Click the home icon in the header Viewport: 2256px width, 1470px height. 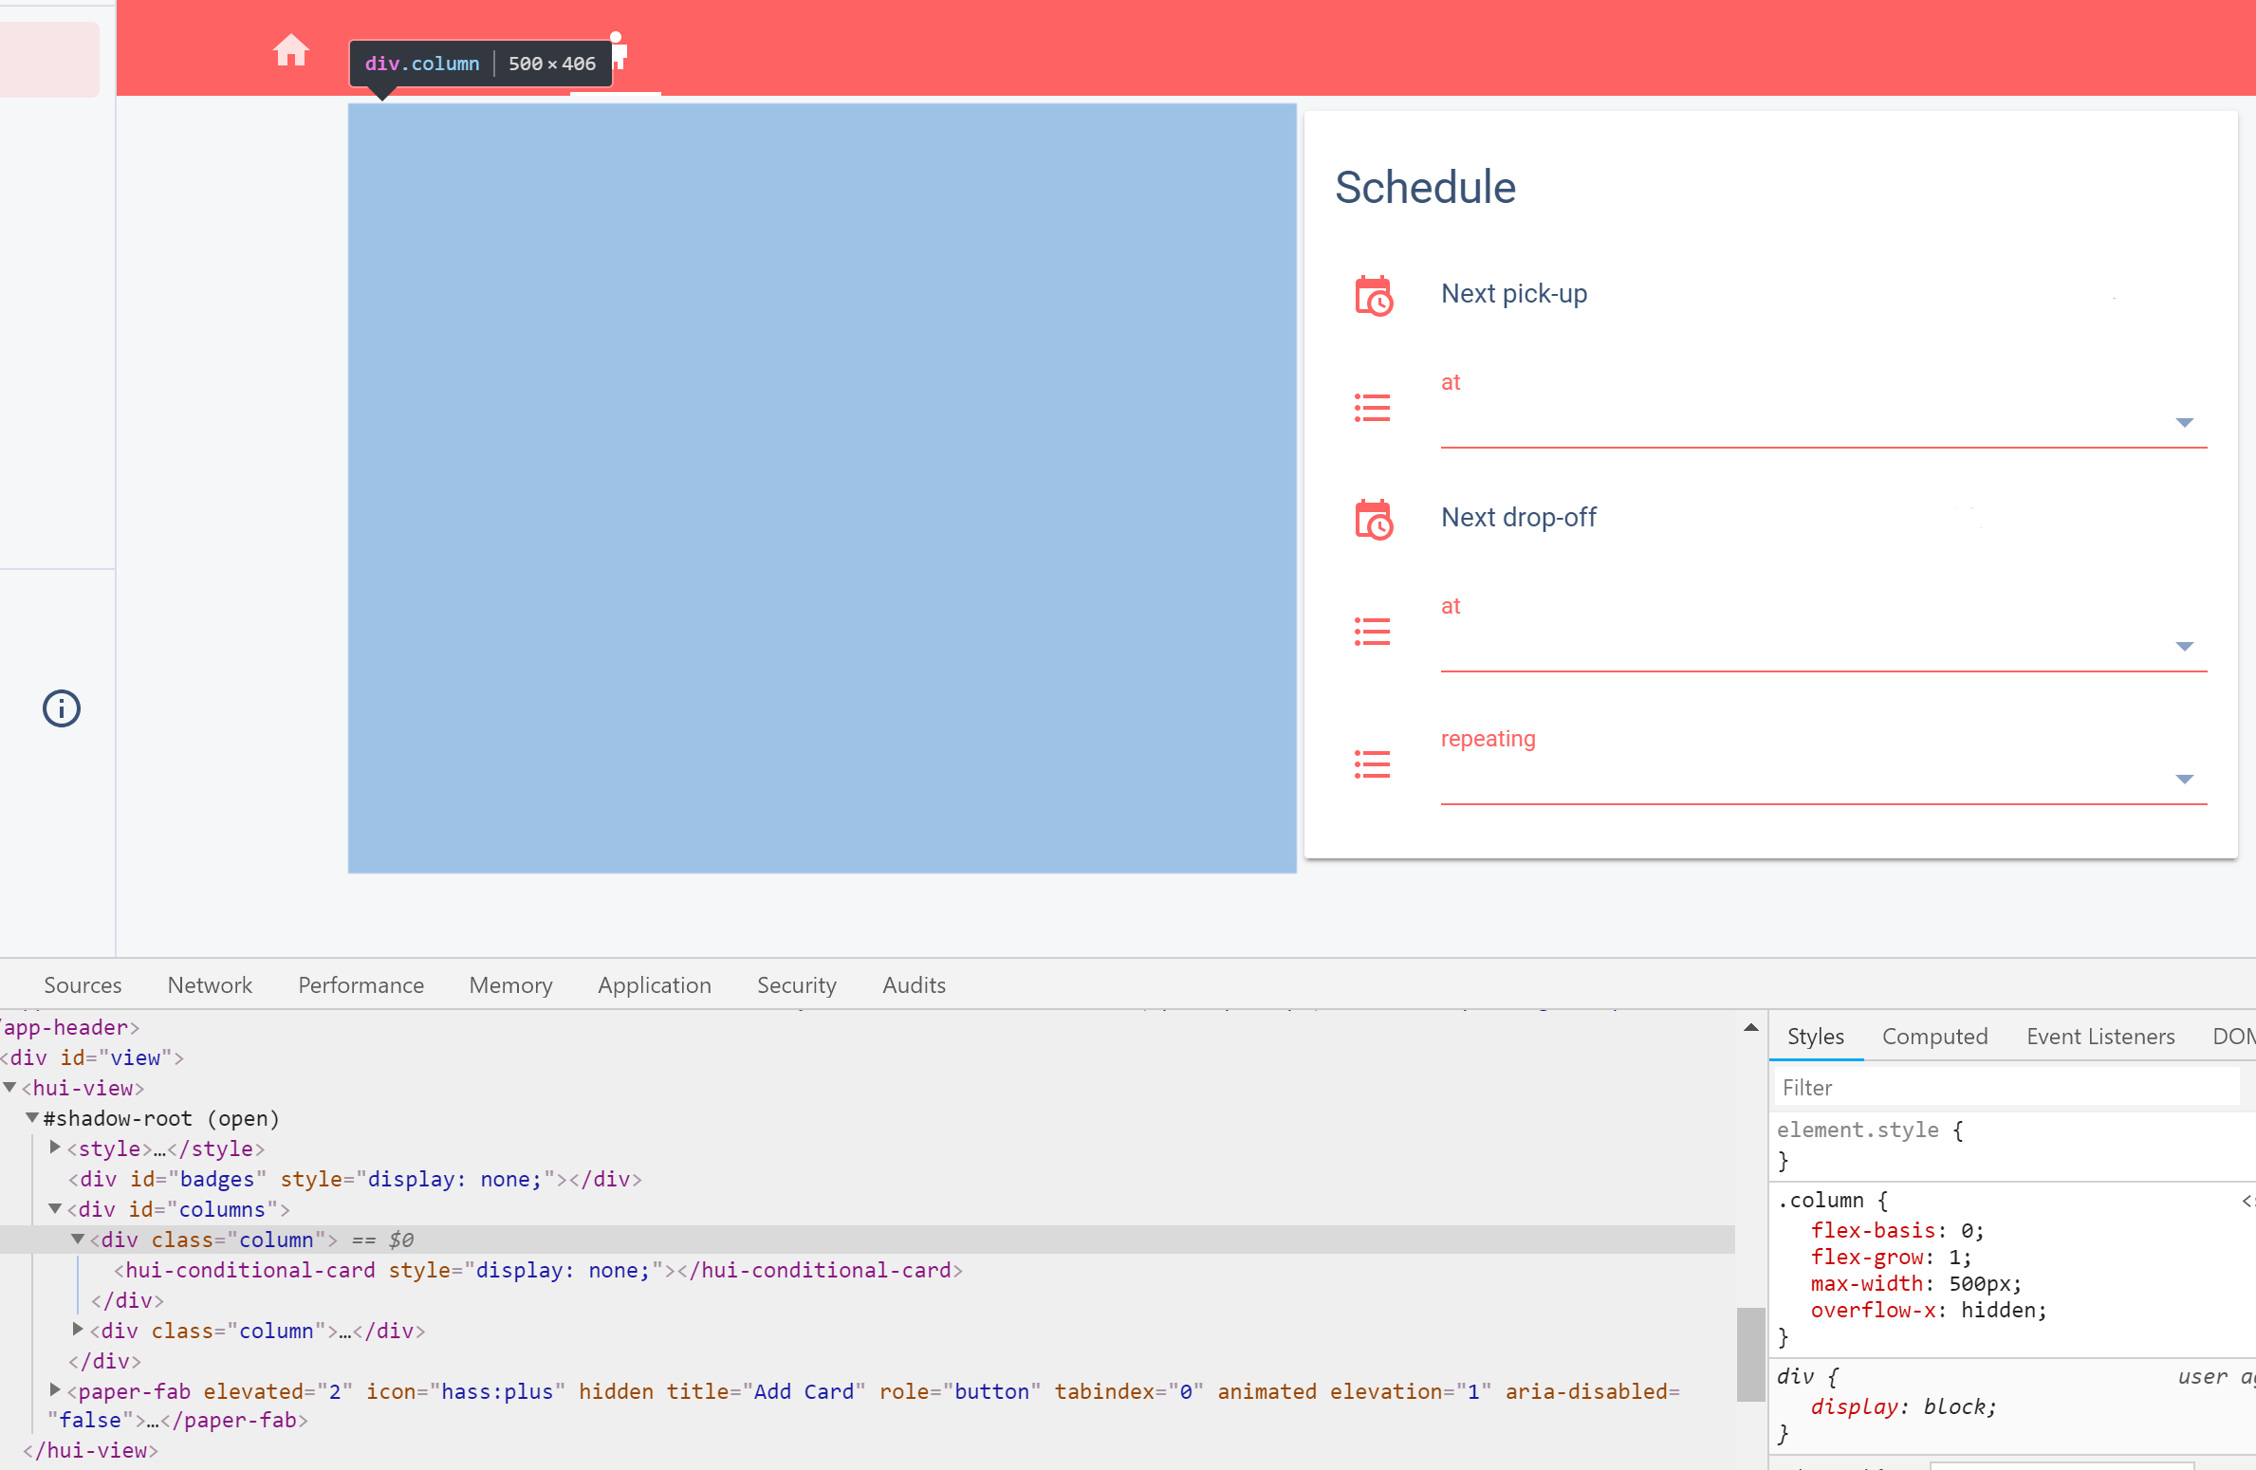pyautogui.click(x=291, y=49)
